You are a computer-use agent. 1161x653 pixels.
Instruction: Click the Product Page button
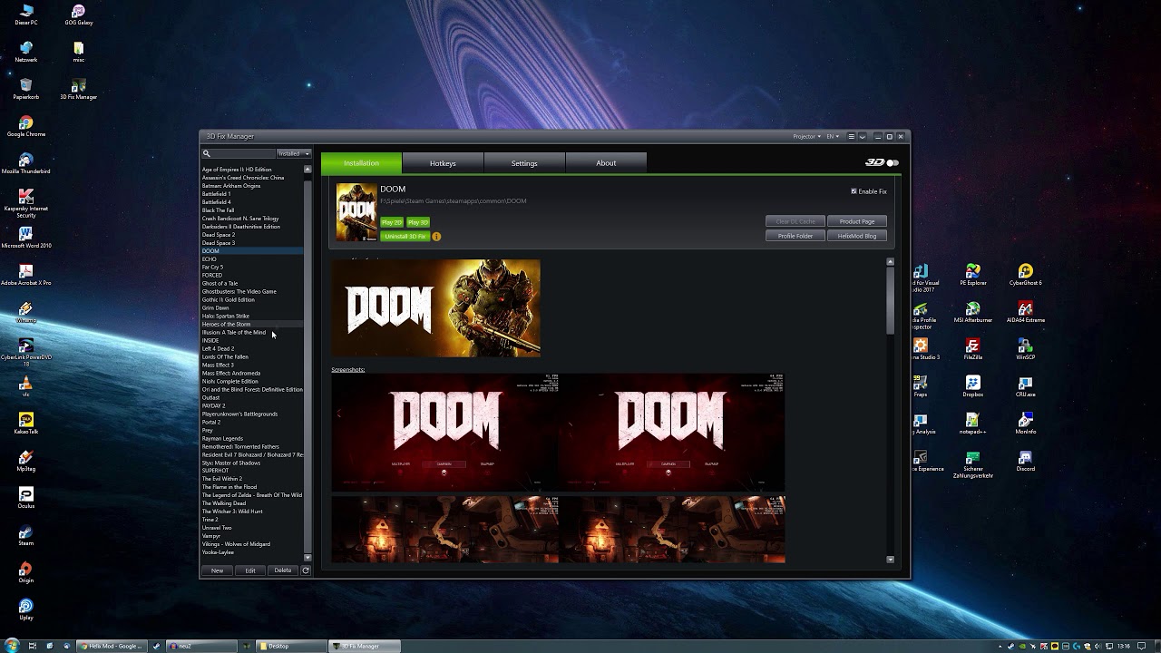pos(857,221)
